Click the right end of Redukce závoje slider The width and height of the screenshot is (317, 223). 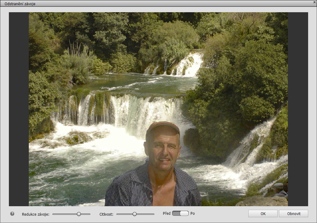90,214
